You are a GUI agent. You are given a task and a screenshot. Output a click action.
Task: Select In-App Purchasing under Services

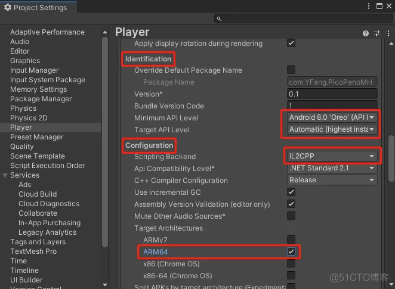[x=50, y=223]
